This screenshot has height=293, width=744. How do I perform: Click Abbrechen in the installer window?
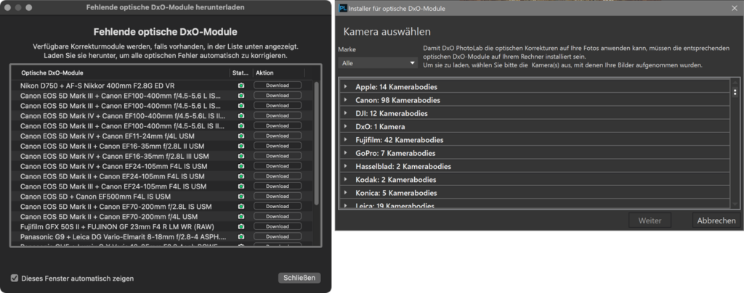coord(716,220)
